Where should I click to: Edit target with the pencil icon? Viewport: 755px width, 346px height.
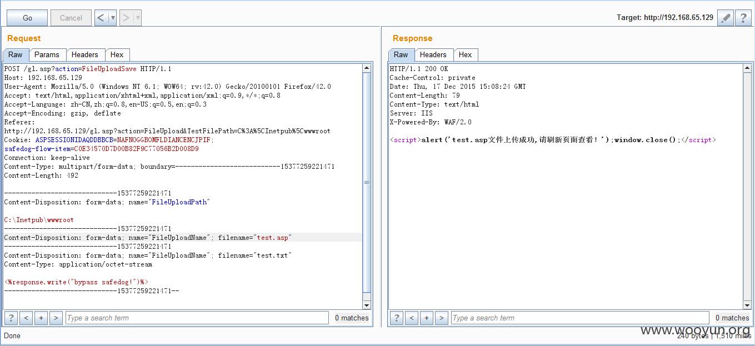click(x=726, y=18)
